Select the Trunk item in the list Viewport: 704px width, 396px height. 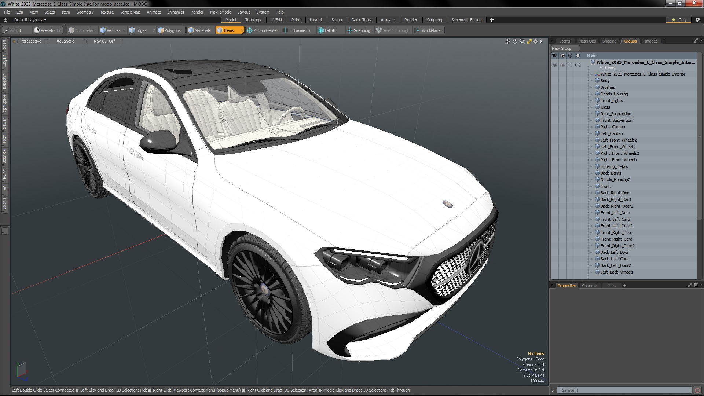(x=605, y=186)
